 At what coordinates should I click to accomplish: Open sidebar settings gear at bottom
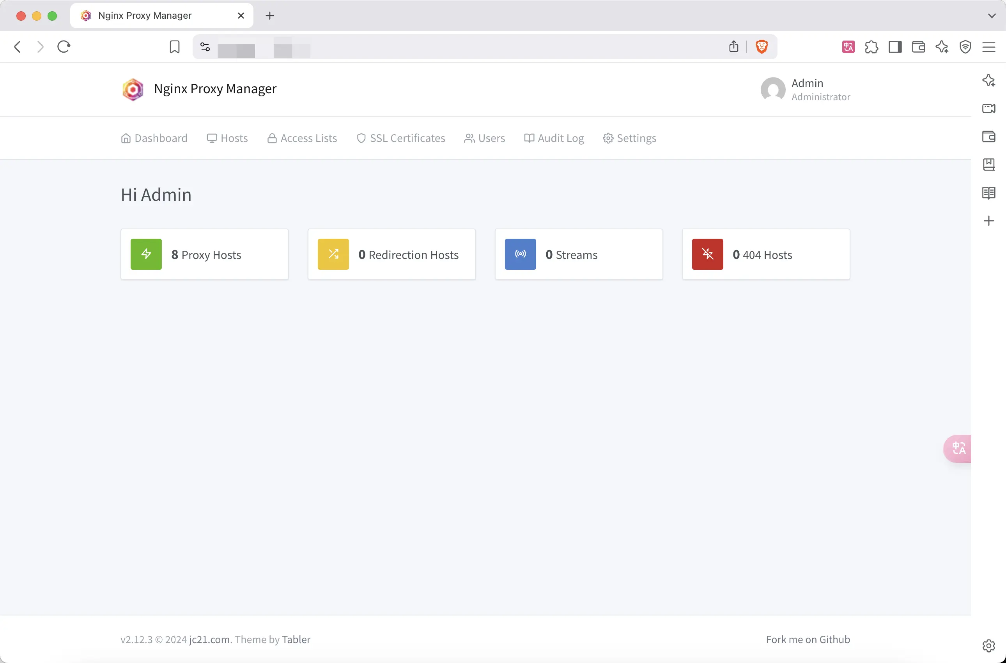click(x=989, y=646)
